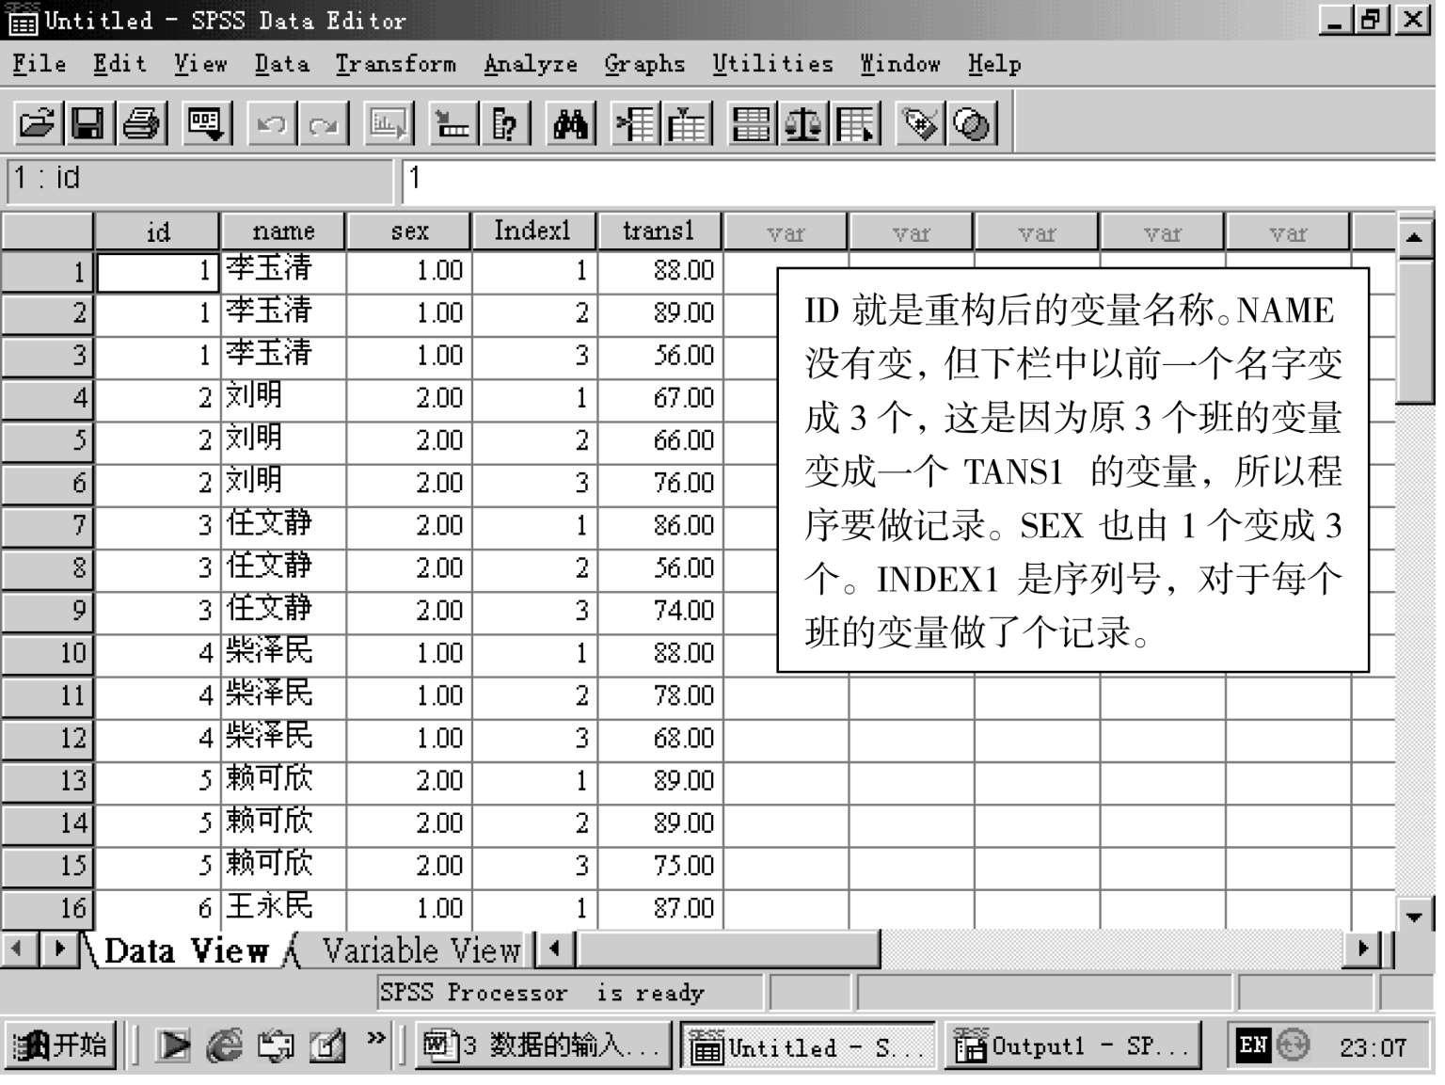Click the horizontal scrollbar left arrow

[555, 949]
